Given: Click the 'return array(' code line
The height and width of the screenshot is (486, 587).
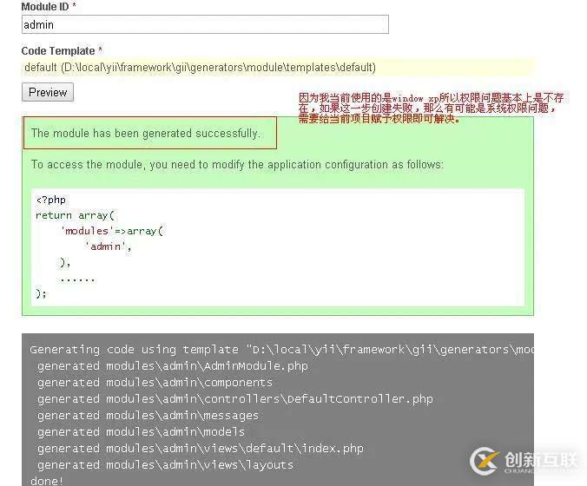Looking at the screenshot, I should 75,215.
